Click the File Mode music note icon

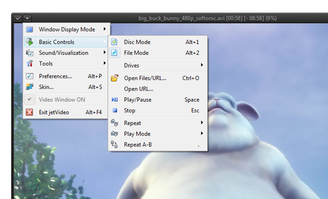click(114, 53)
